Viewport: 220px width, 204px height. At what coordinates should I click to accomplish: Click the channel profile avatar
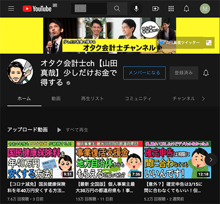[x=20, y=72]
